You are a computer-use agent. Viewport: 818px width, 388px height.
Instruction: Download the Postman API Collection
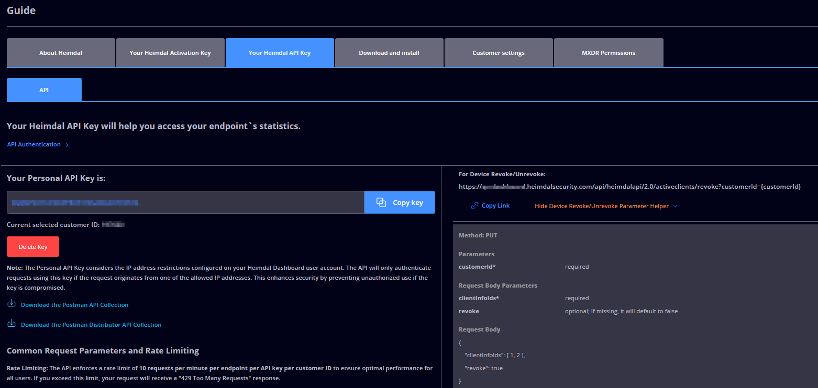coord(75,305)
